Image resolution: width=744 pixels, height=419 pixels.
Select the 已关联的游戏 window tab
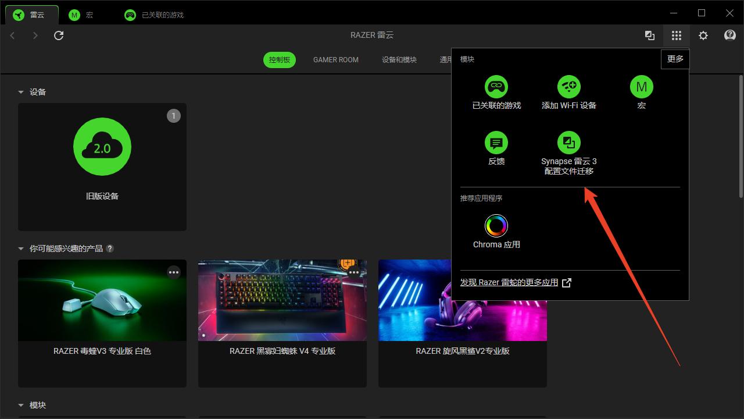(x=154, y=15)
